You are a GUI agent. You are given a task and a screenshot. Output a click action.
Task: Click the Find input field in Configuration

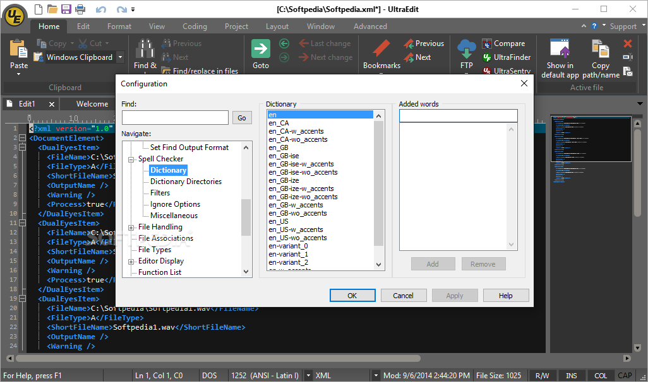coord(175,118)
